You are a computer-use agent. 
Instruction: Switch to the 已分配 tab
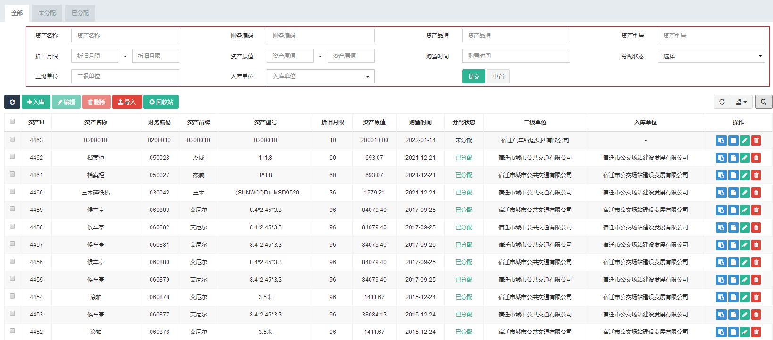(x=80, y=13)
